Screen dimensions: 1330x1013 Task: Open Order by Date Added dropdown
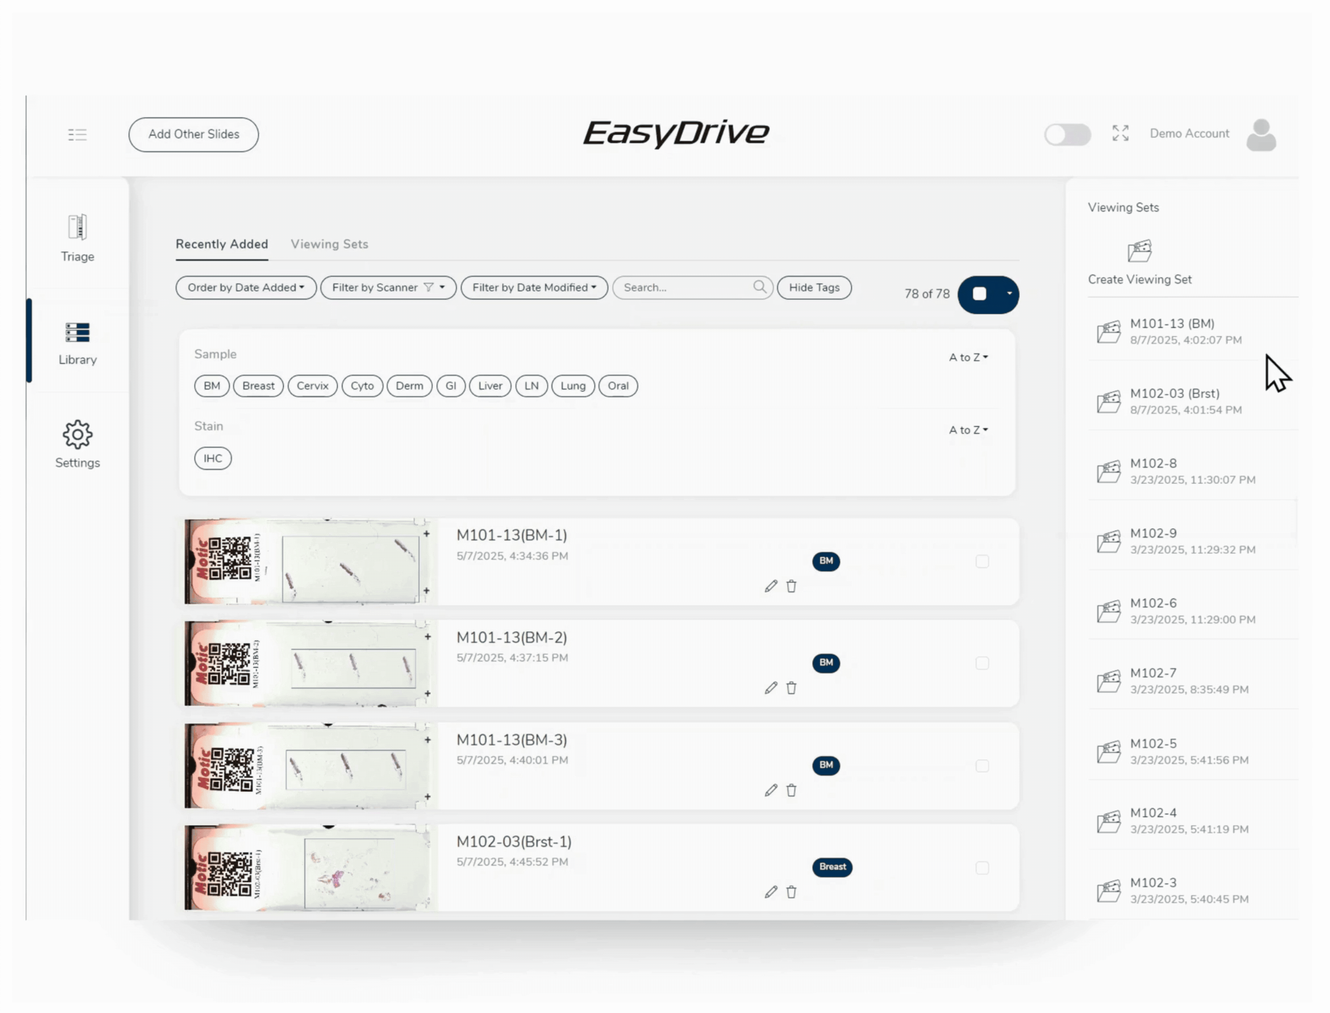246,288
